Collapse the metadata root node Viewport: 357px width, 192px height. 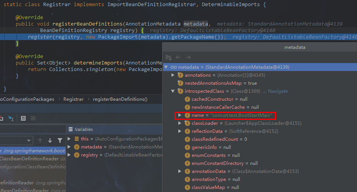pos(166,67)
